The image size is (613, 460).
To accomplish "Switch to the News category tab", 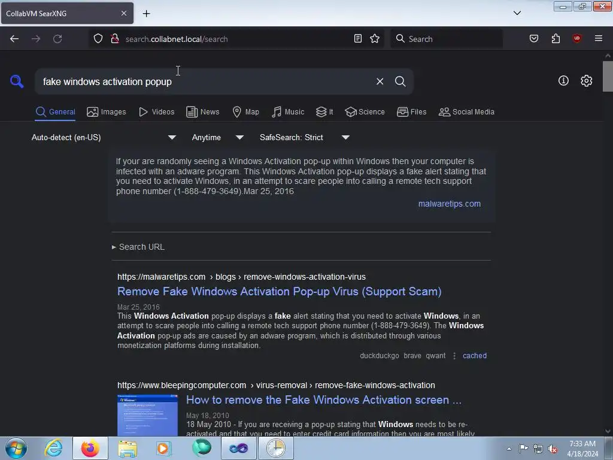I will click(x=203, y=112).
